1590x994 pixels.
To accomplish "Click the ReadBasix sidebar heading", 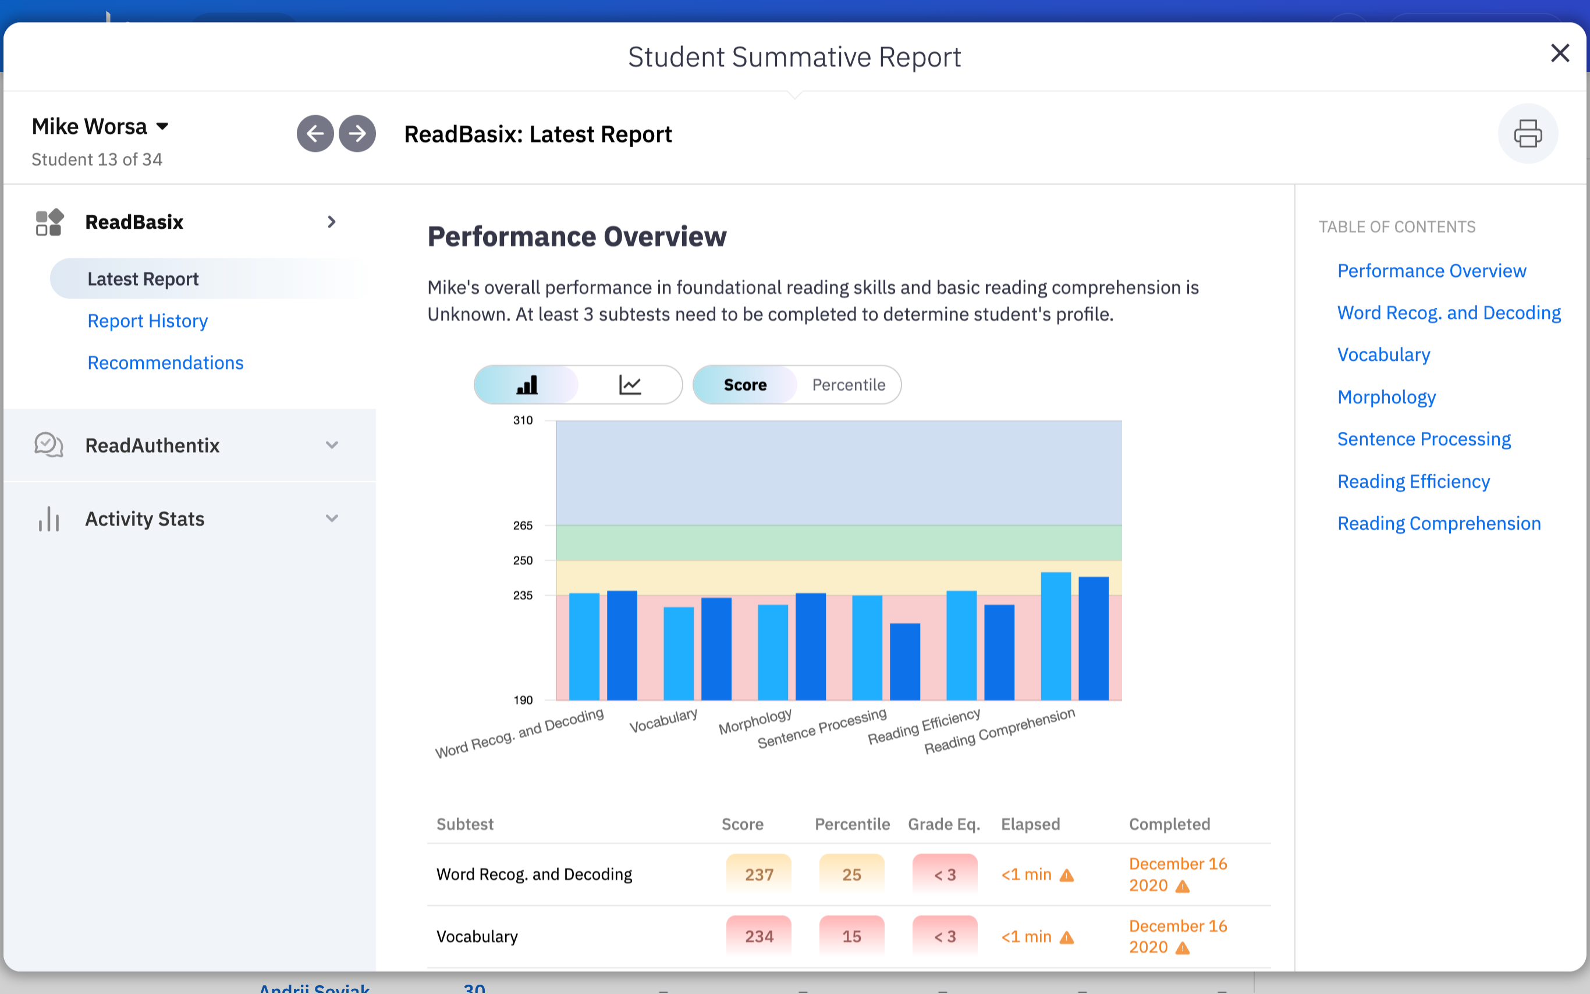I will pos(134,222).
